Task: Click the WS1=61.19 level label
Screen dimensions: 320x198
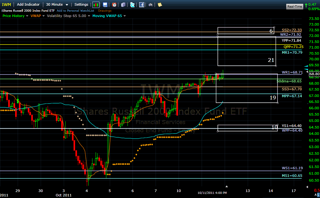Action: tap(292, 168)
